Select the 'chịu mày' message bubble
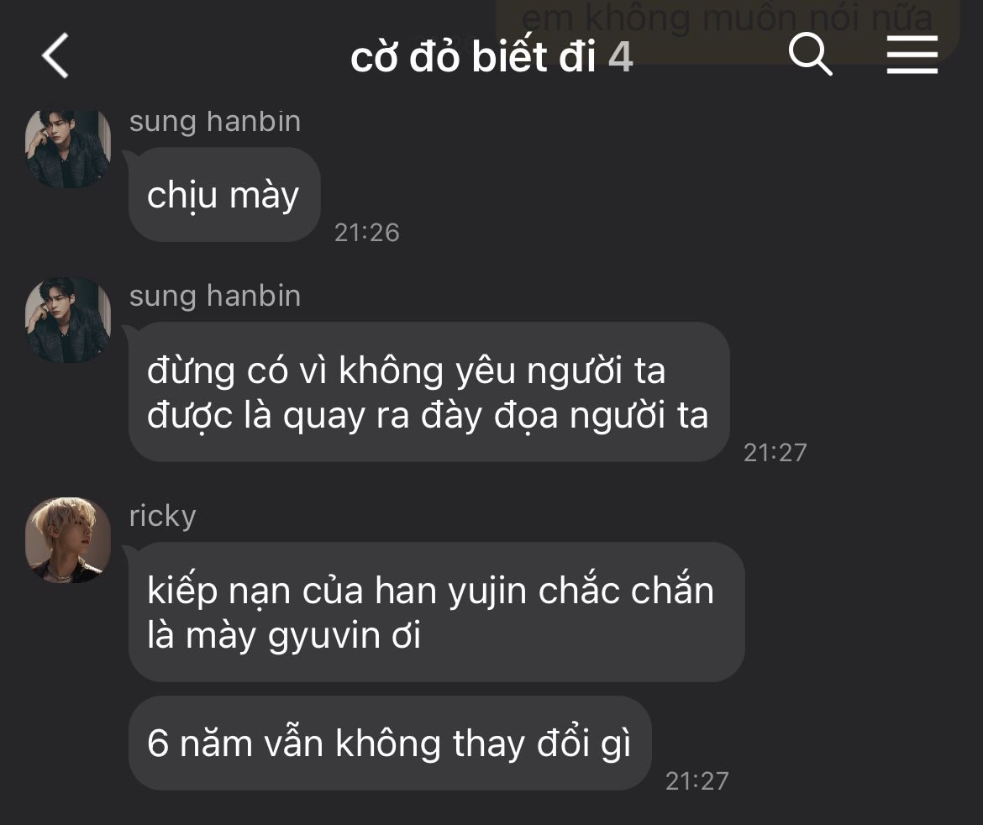This screenshot has width=983, height=825. coord(224,195)
